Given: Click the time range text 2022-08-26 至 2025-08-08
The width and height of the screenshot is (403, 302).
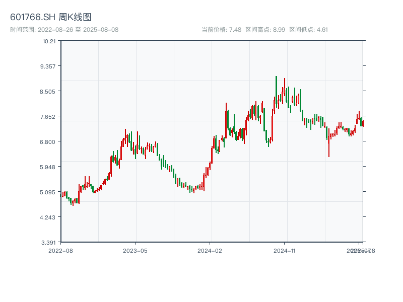Looking at the screenshot, I should coord(64,30).
